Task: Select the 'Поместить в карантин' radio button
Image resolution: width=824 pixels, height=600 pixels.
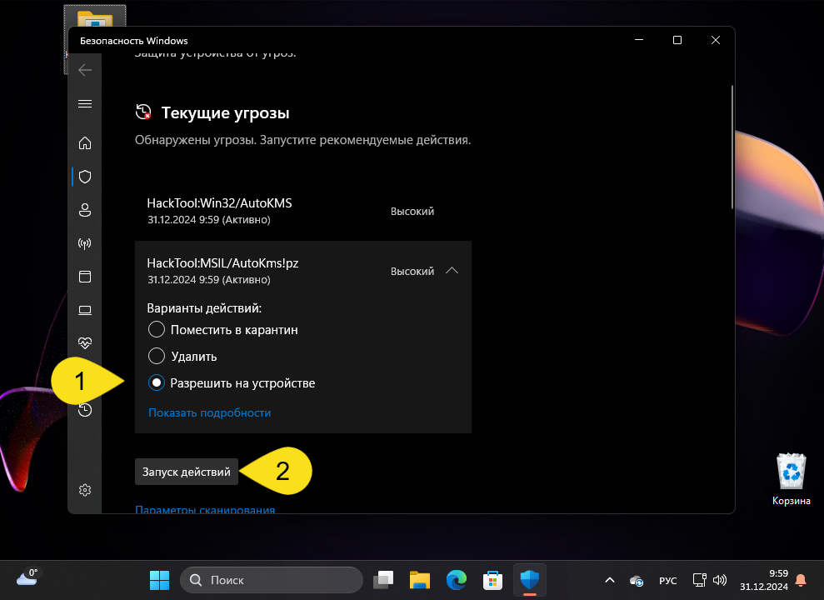Action: [156, 329]
